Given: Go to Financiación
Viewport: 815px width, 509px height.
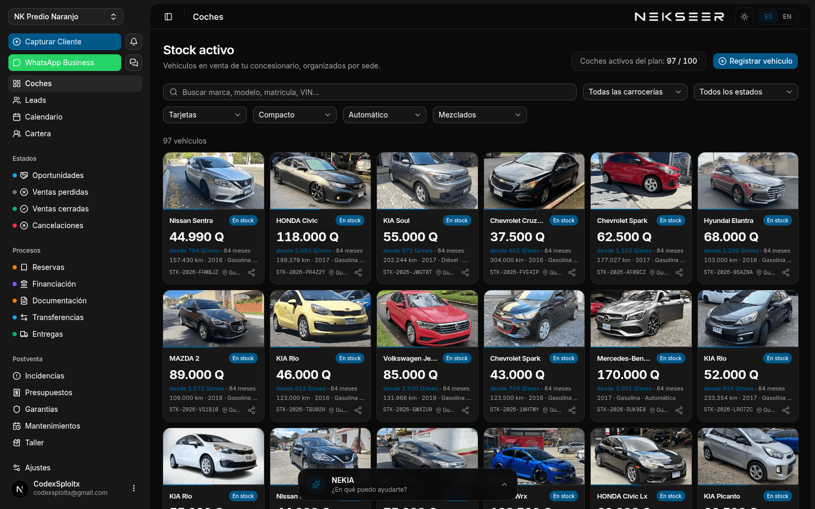Looking at the screenshot, I should pyautogui.click(x=75, y=284).
